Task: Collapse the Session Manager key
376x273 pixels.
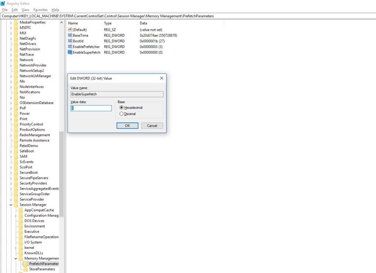Action: pyautogui.click(x=10, y=205)
